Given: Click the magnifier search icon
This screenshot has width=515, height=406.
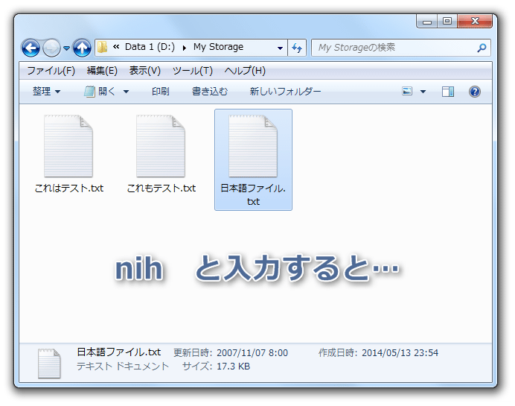Looking at the screenshot, I should click(482, 48).
